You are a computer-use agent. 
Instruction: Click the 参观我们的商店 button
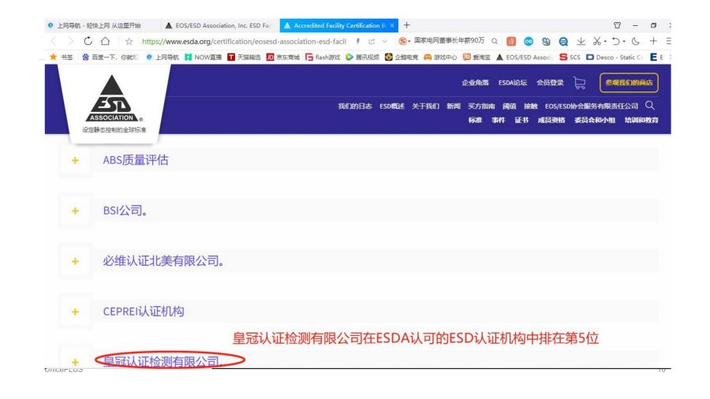click(629, 83)
